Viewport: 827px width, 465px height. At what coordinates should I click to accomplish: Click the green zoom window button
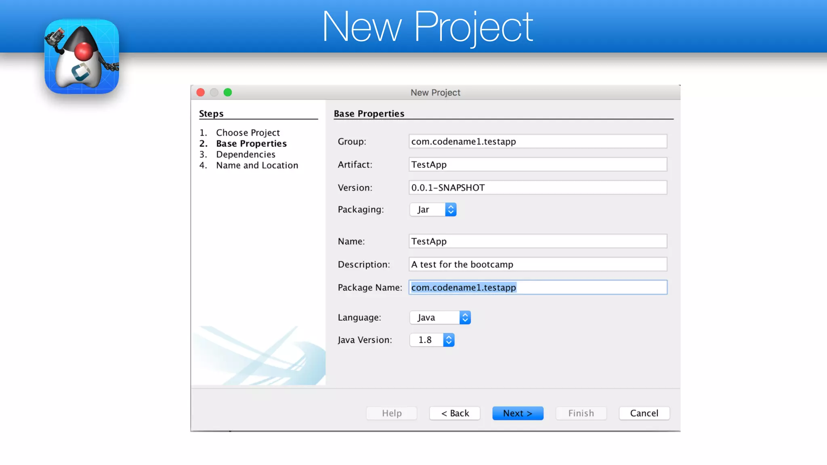tap(228, 92)
